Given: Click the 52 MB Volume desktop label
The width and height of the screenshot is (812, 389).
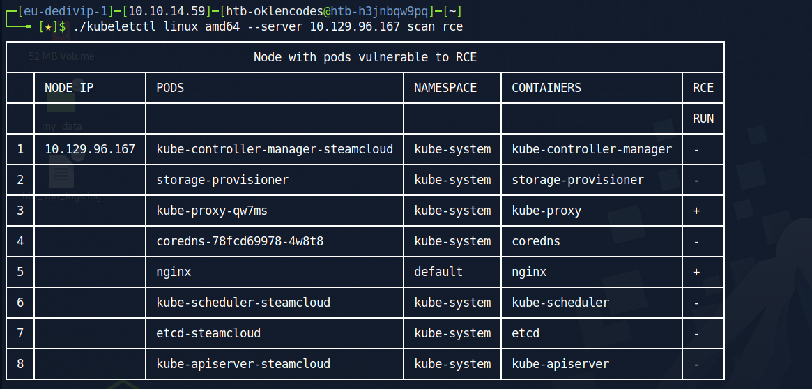Looking at the screenshot, I should click(61, 56).
